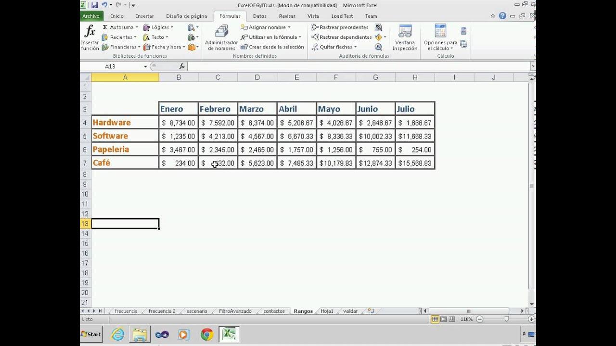616x346 pixels.
Task: Open the Administrador de nombres
Action: [x=220, y=37]
